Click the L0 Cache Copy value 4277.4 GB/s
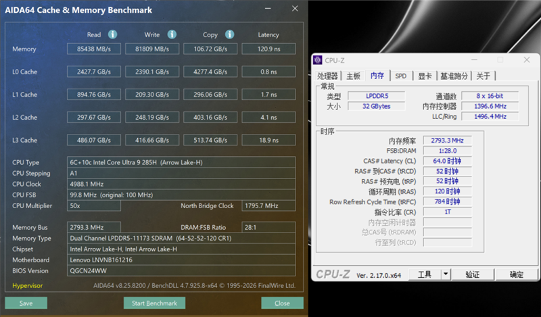The height and width of the screenshot is (317, 541). coord(210,72)
